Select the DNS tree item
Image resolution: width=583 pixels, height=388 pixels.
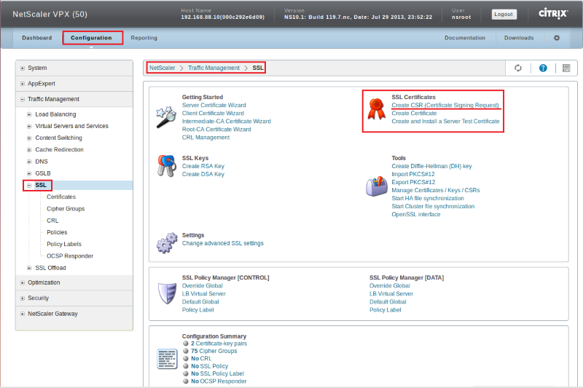[x=42, y=162]
